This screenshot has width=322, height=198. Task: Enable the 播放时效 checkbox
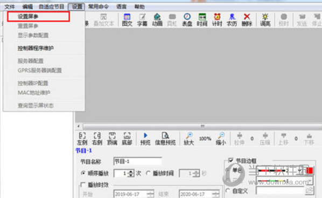point(83,185)
